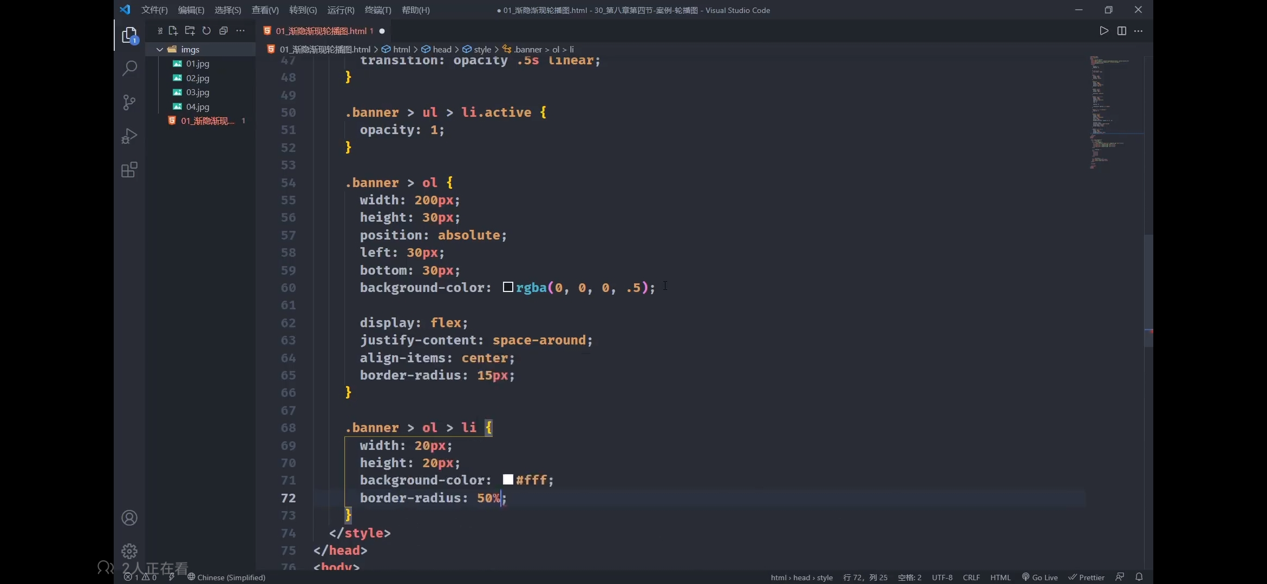Toggle Prettier formatter status item
Viewport: 1267px width, 584px height.
tap(1086, 577)
